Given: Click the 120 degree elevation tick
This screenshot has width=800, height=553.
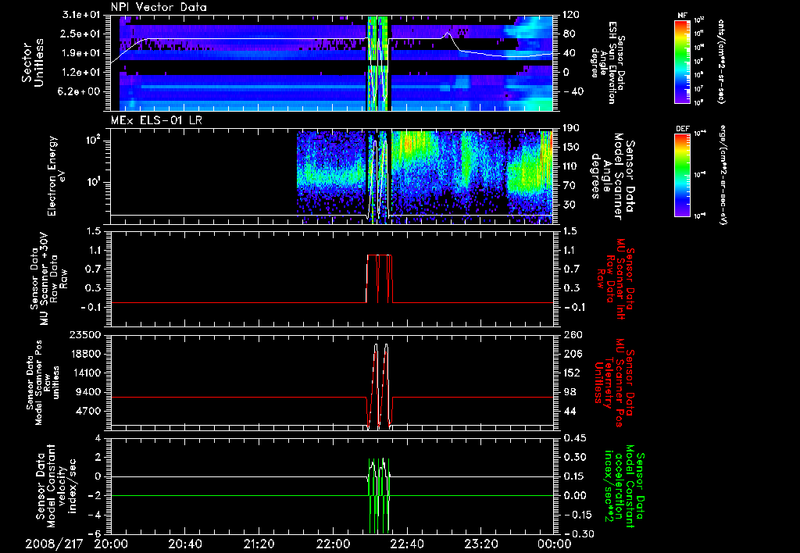Looking at the screenshot, I should [571, 15].
